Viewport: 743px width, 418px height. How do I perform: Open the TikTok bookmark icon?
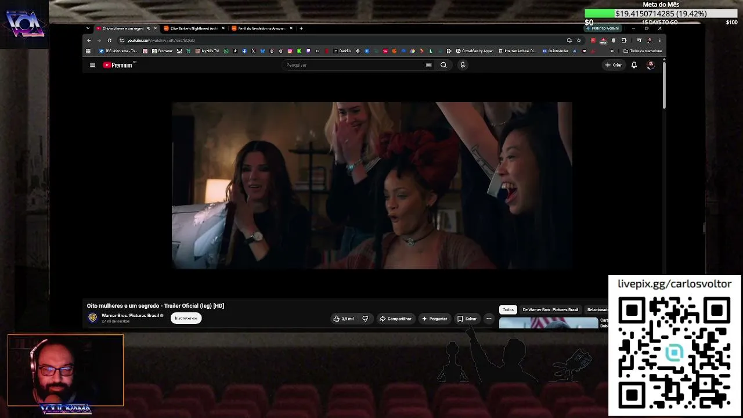coord(235,51)
